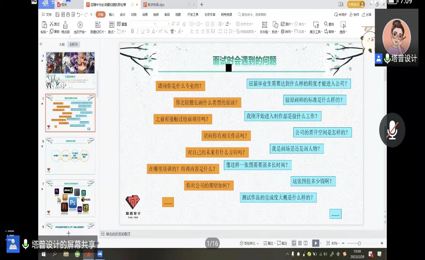Open the Insert (插入) ribbon tab

(x=111, y=15)
